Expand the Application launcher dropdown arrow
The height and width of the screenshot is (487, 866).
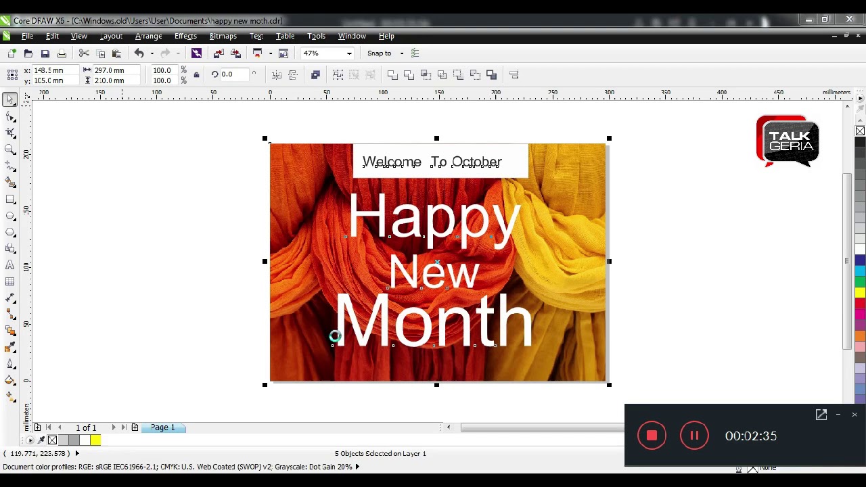[x=271, y=53]
